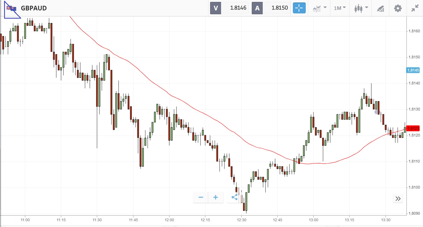Collapse the chart with the shrink arrows
The width and height of the screenshot is (423, 227).
pyautogui.click(x=415, y=8)
